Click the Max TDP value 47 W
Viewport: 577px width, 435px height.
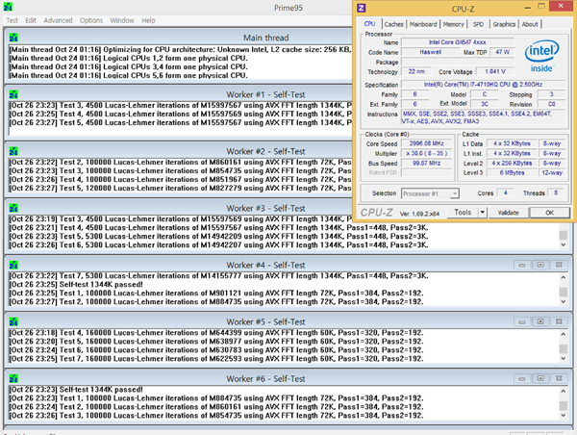[502, 52]
